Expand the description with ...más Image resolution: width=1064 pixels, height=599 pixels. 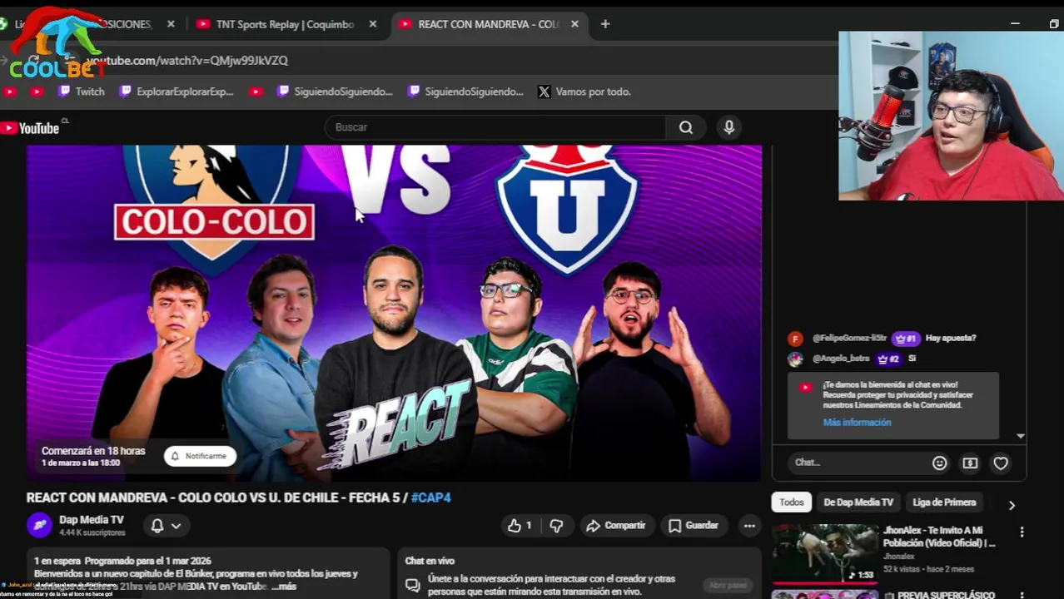283,587
